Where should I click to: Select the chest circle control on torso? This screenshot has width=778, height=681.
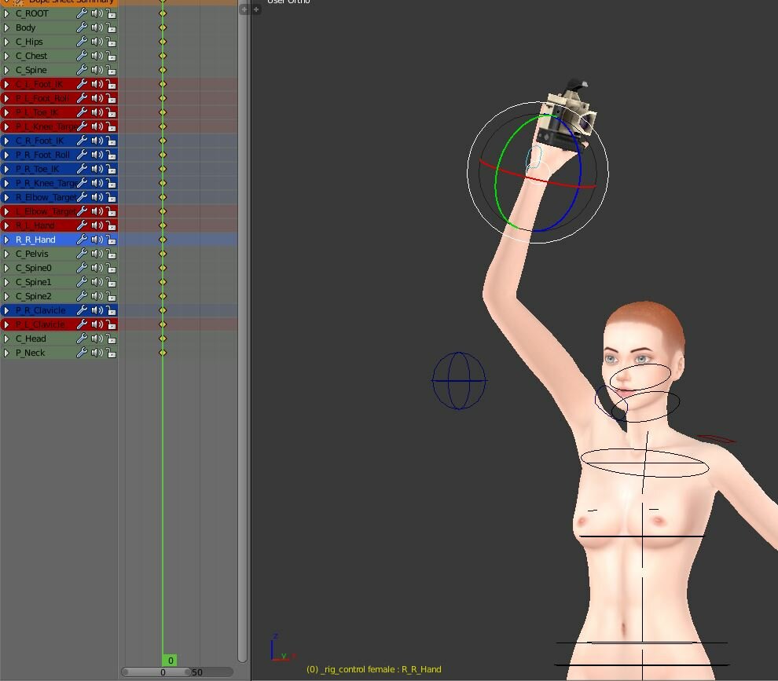pos(644,463)
